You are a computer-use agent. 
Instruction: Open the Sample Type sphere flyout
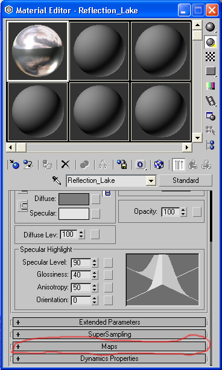(211, 27)
